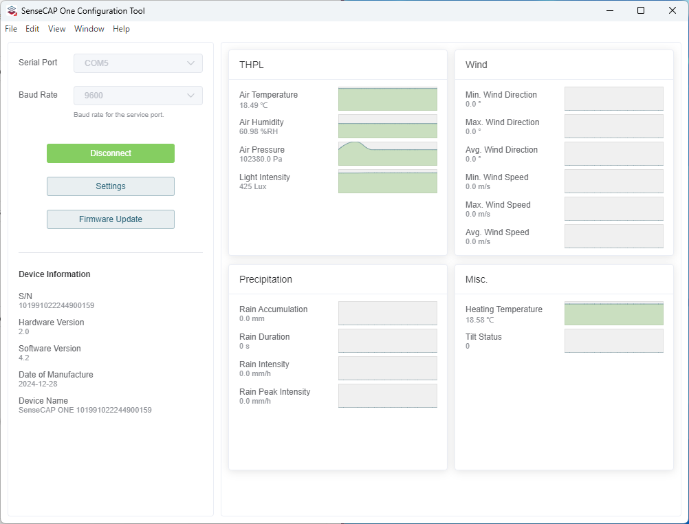The height and width of the screenshot is (524, 689).
Task: Close the SenseCAP Configuration Tool window
Action: pos(672,10)
